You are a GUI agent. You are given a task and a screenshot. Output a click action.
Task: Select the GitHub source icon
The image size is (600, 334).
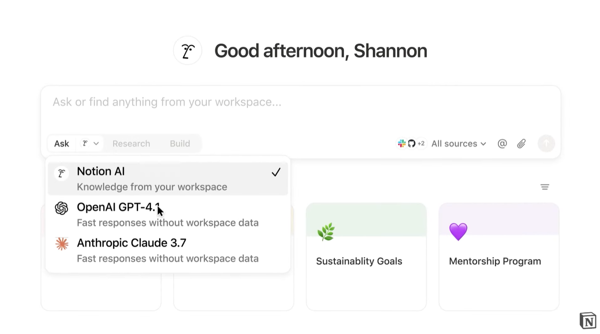(x=411, y=143)
